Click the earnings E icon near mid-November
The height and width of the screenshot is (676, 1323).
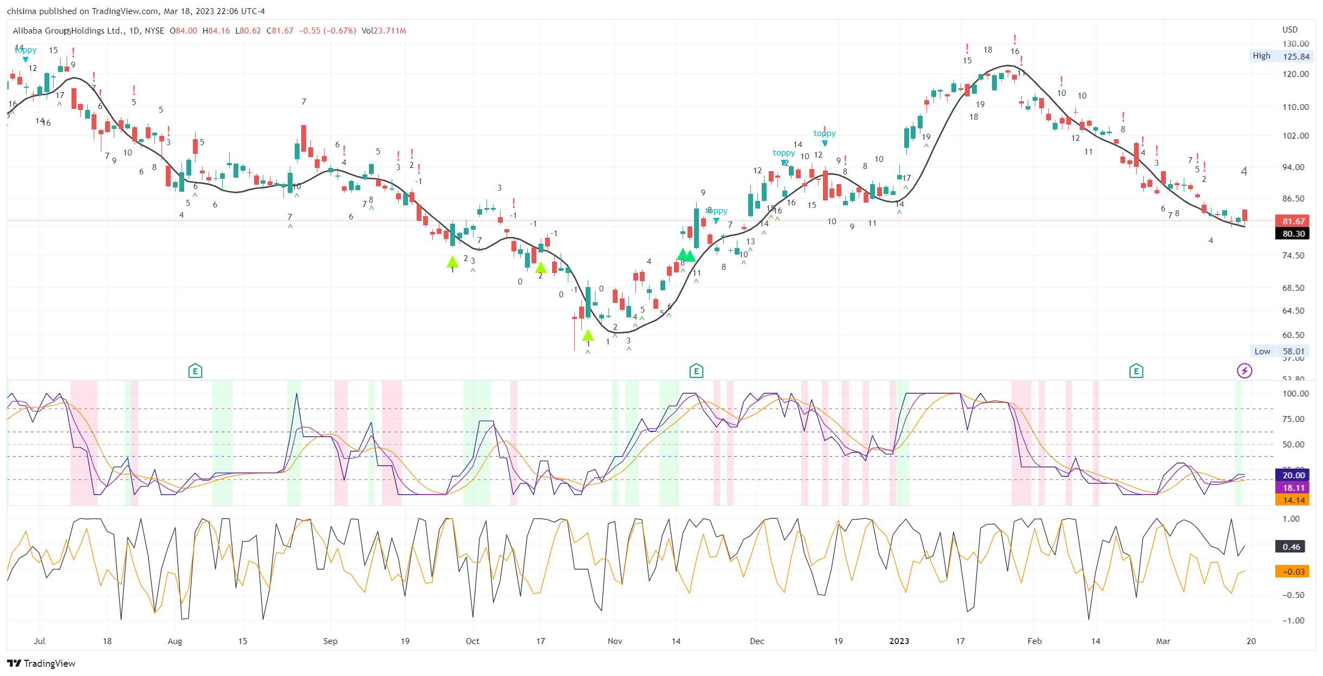[x=696, y=372]
